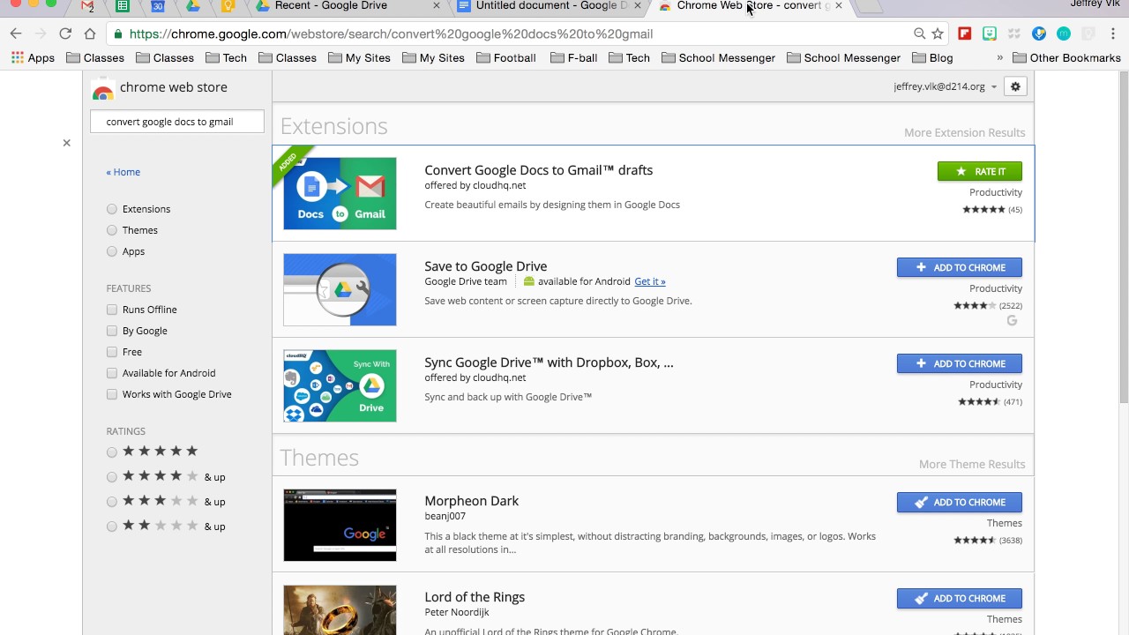The width and height of the screenshot is (1129, 635).
Task: Select the two stars & up rating filter
Action: click(112, 527)
